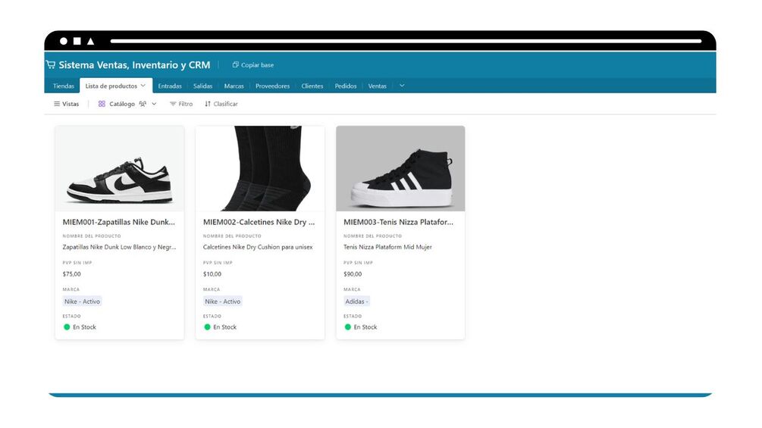The height and width of the screenshot is (428, 762).
Task: Click the Clasificar sort arrows icon
Action: (x=208, y=104)
